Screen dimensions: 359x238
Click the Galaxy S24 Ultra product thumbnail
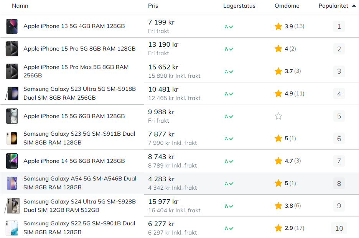point(12,206)
